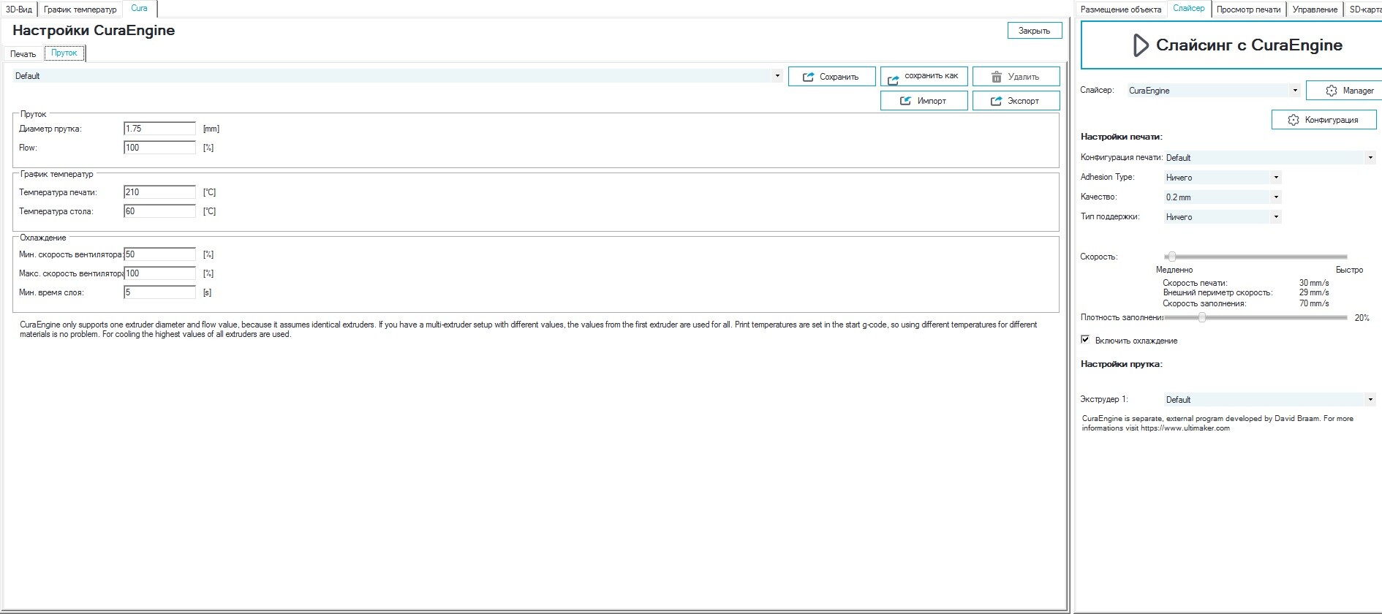
Task: Click the Manager button label
Action: coord(1359,91)
